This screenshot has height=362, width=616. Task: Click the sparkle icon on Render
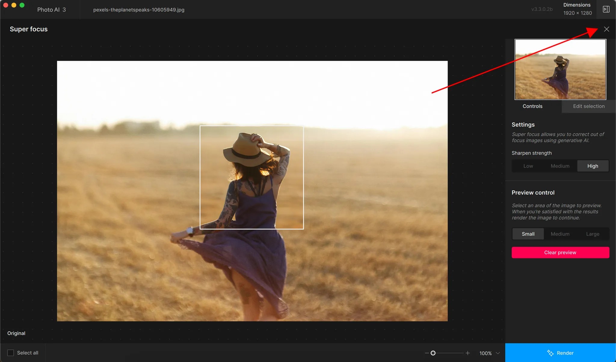tap(550, 353)
